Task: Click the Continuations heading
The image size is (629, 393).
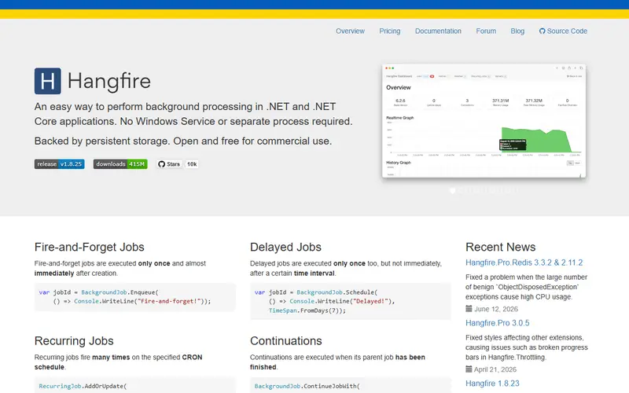Action: coord(286,341)
